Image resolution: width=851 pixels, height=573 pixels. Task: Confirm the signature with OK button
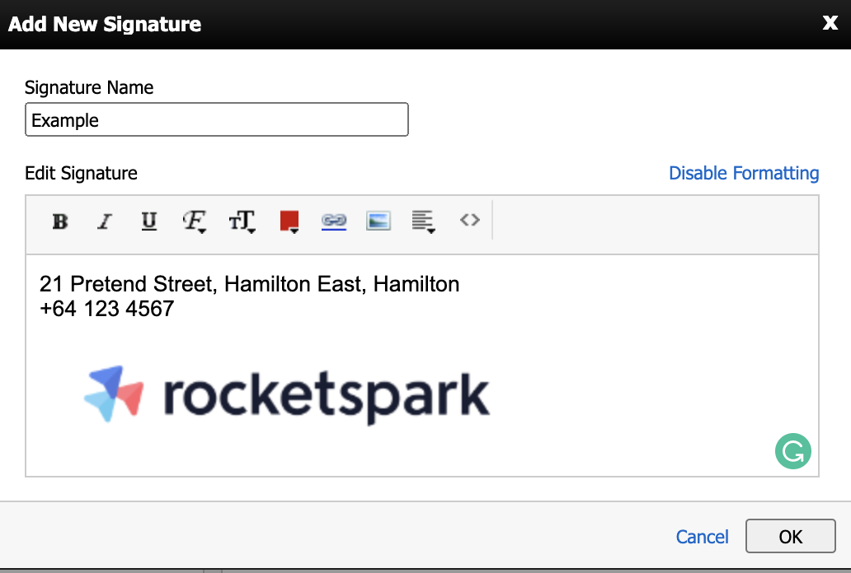tap(790, 536)
